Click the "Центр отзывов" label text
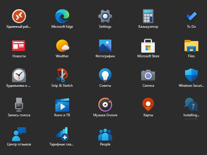Viewport: 207px width, 155px height. 19,144
